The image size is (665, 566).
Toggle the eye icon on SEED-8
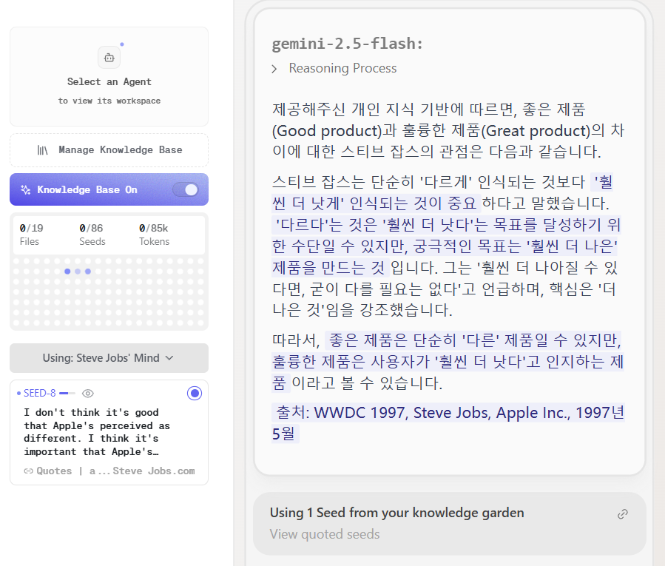pos(88,394)
